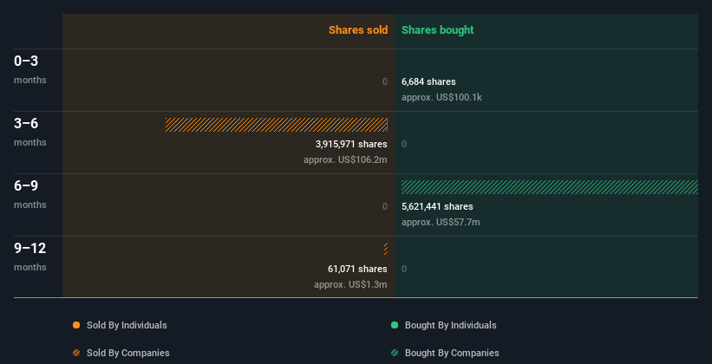Click the Sold By Individuals legend dot

pos(76,325)
